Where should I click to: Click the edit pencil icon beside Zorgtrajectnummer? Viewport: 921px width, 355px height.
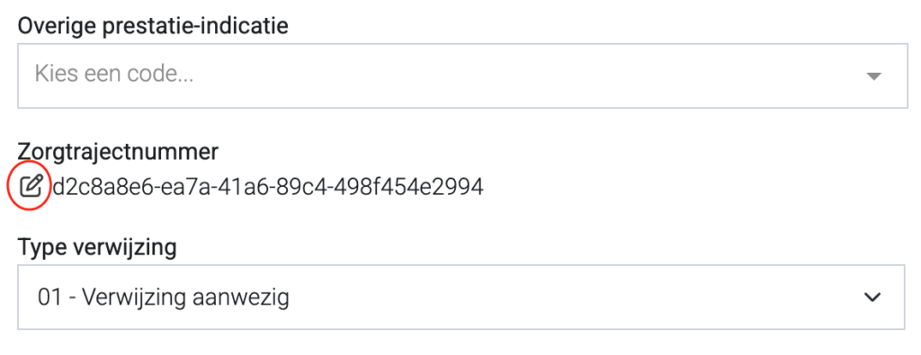pos(31,186)
